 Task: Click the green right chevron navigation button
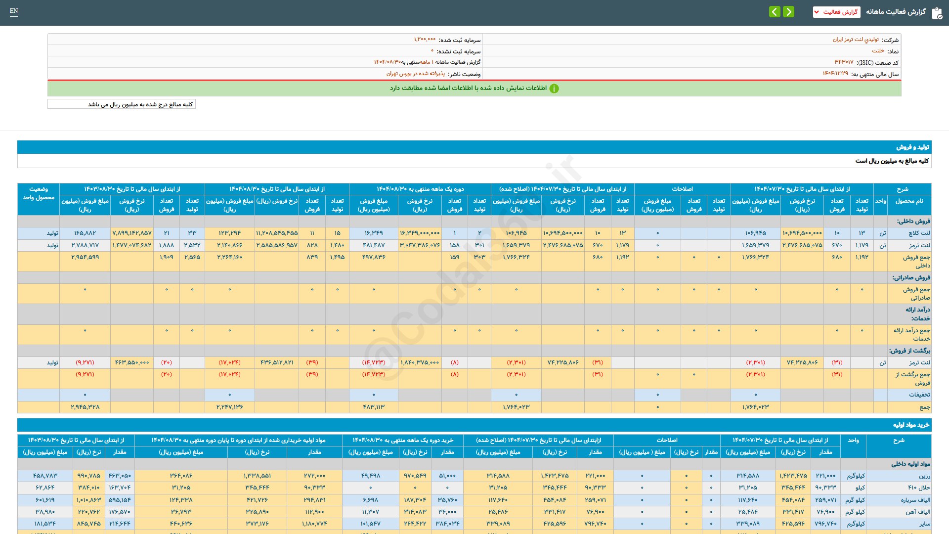coord(789,11)
